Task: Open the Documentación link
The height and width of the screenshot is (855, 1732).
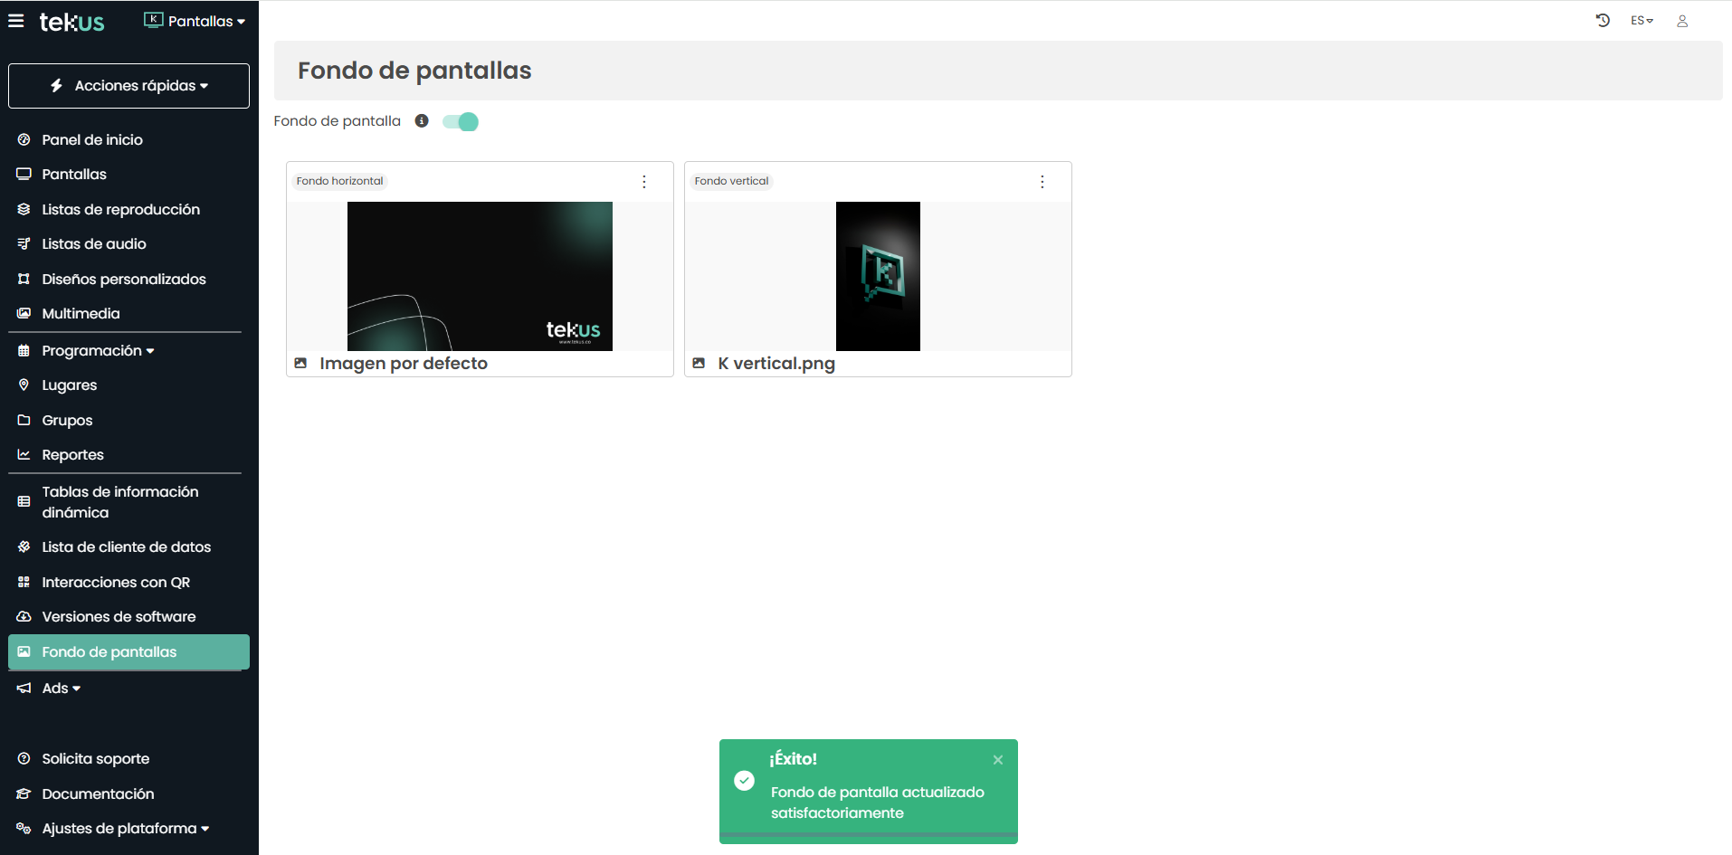Action: (98, 794)
